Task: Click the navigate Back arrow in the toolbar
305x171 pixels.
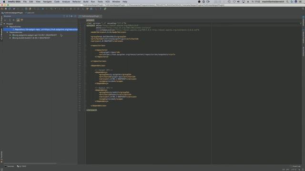Action: pos(43,9)
